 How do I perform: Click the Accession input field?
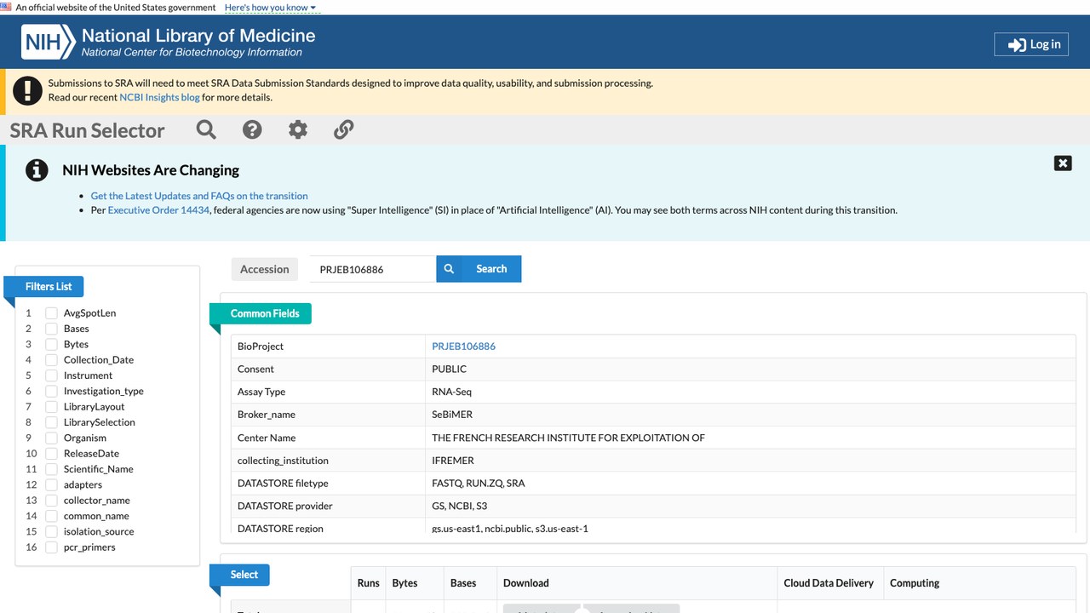coord(372,269)
